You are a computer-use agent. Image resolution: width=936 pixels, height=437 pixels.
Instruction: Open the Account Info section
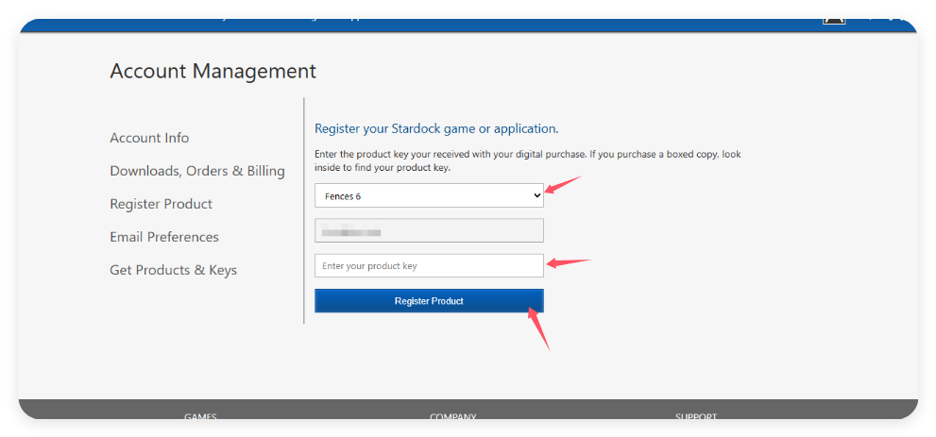(149, 138)
